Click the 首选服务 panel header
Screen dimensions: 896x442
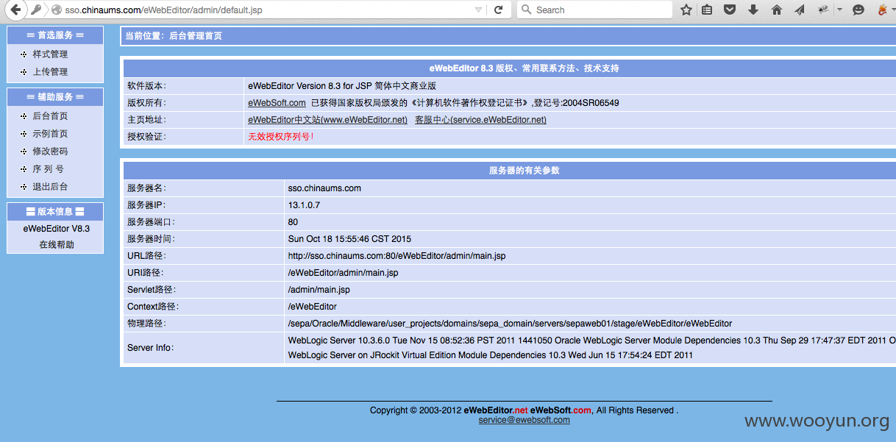click(x=55, y=35)
